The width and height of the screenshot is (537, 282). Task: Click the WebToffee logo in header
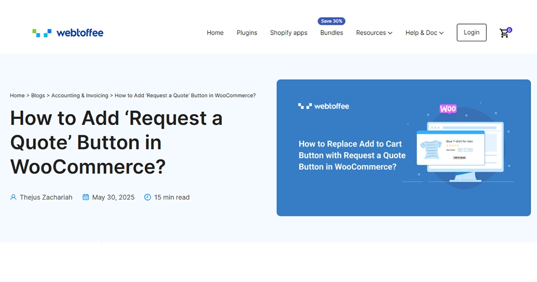click(68, 33)
